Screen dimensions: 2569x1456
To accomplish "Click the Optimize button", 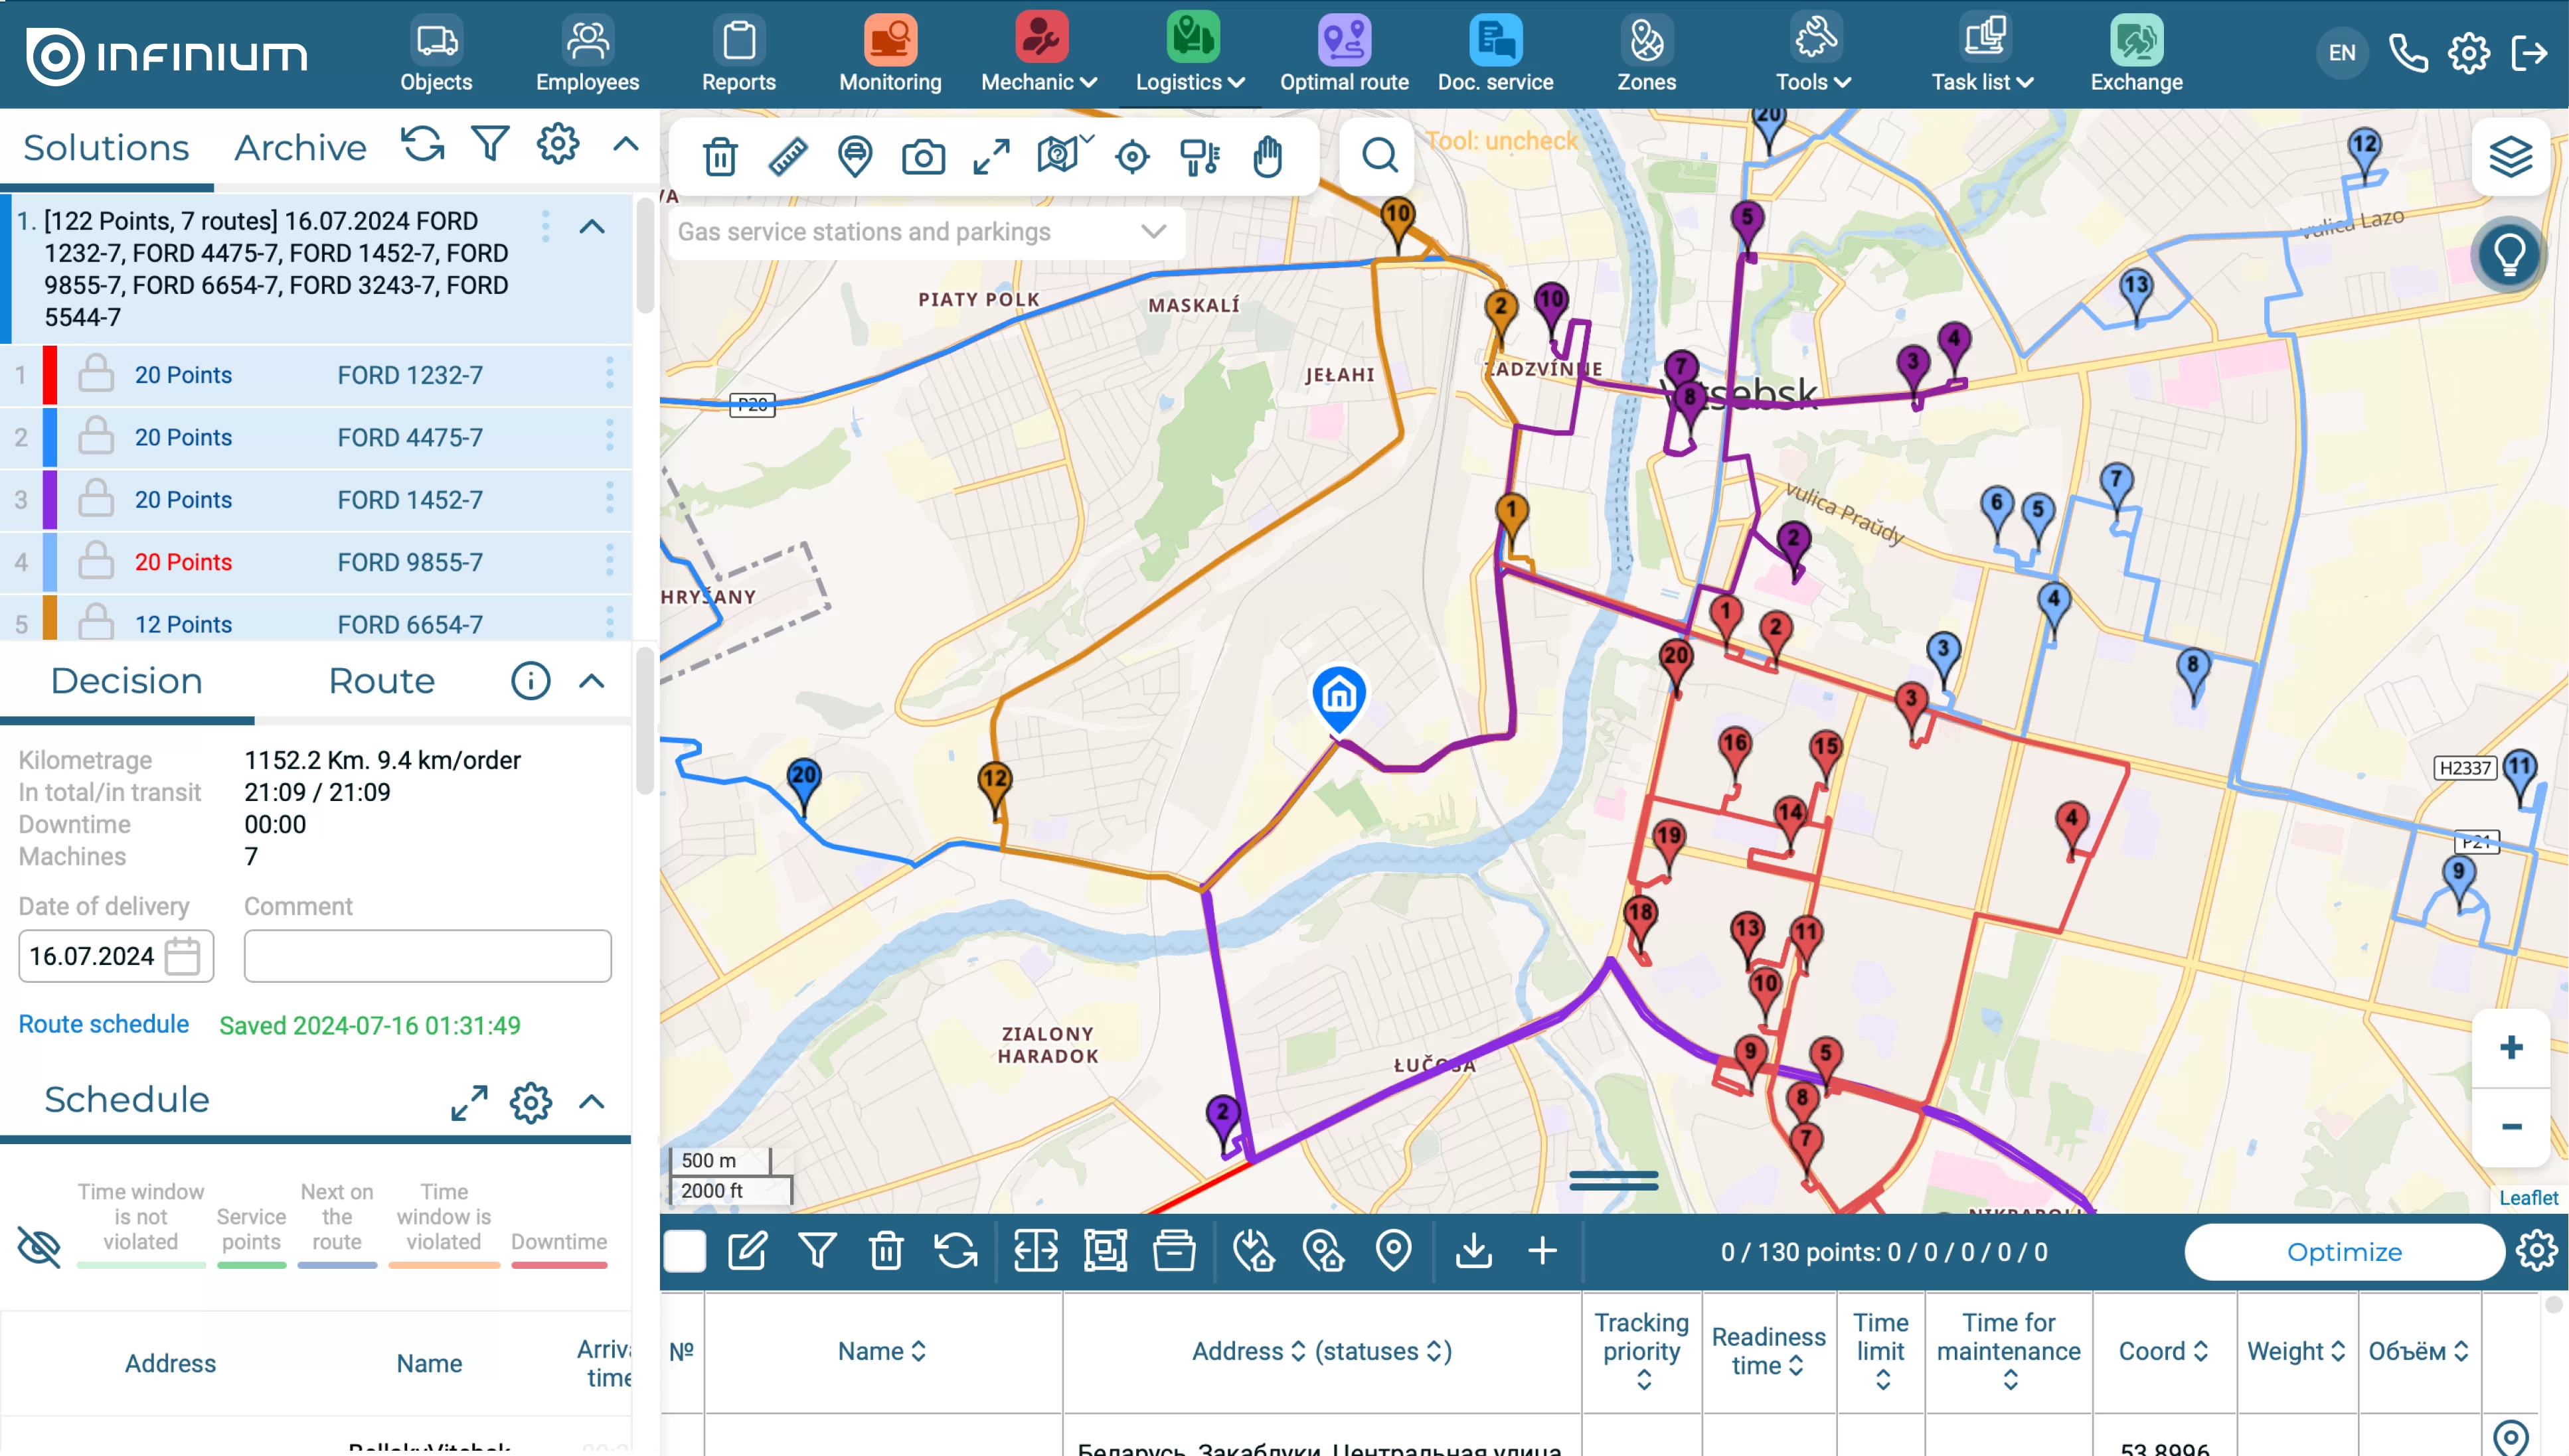I will tap(2343, 1252).
